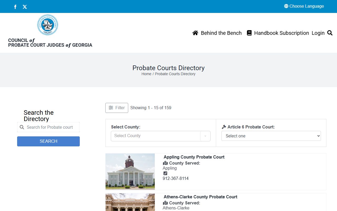Click the home icon next to Behind the Bench
The height and width of the screenshot is (211, 337).
[195, 33]
